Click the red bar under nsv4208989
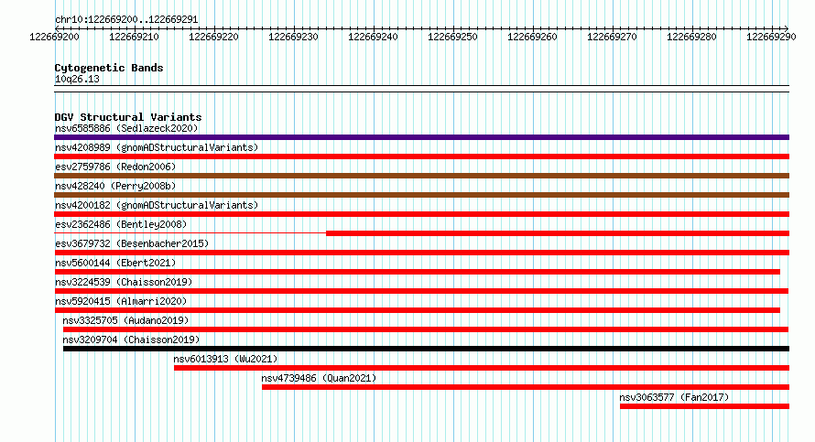 (421, 156)
